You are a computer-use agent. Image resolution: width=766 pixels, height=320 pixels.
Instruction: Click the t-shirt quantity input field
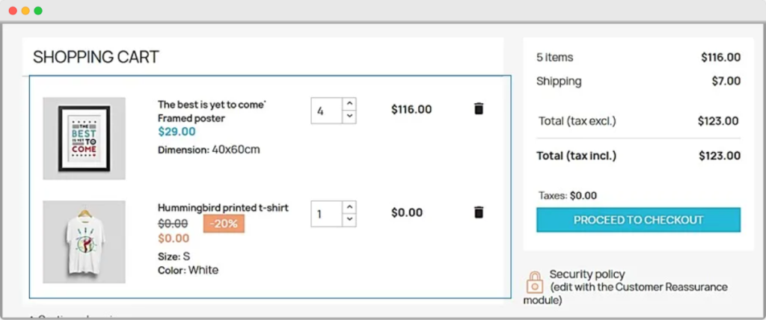(x=327, y=214)
